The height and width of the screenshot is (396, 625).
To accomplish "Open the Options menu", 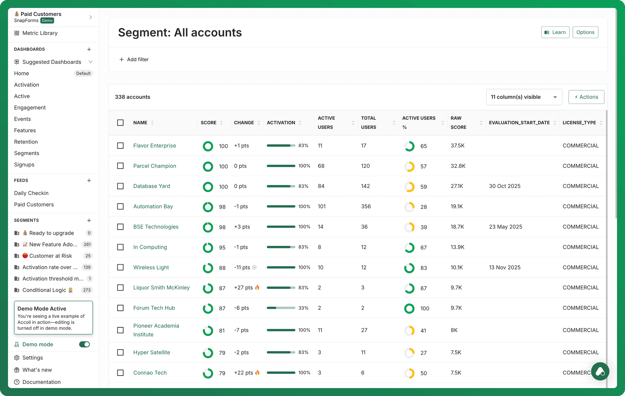I will tap(585, 32).
